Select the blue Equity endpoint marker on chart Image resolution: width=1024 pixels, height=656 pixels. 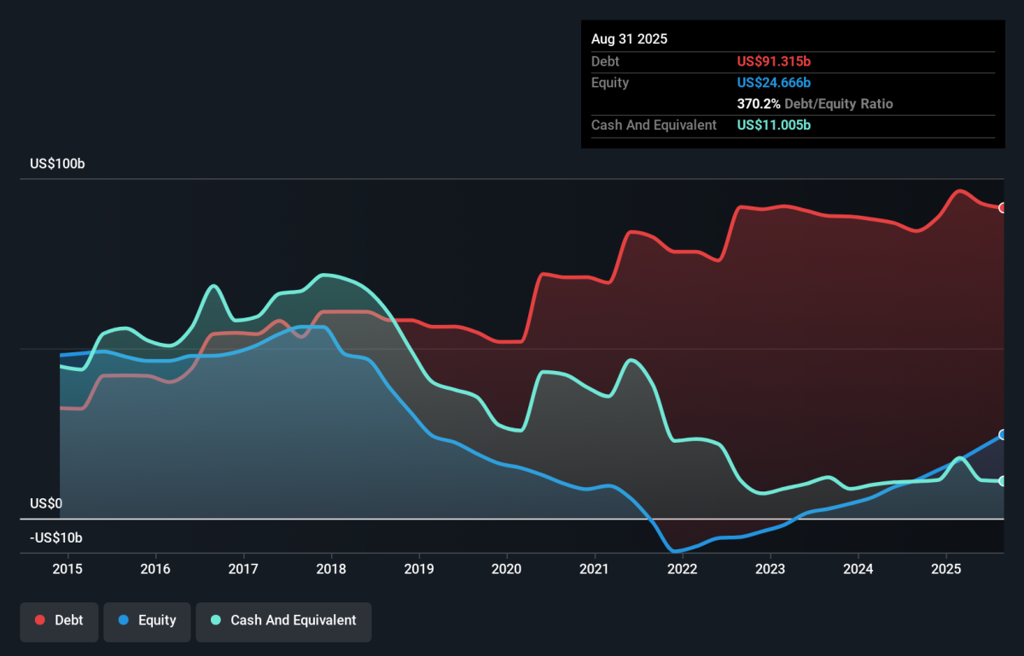[x=1003, y=435]
